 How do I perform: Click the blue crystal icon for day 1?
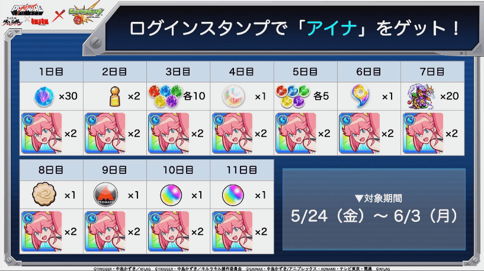click(x=44, y=96)
